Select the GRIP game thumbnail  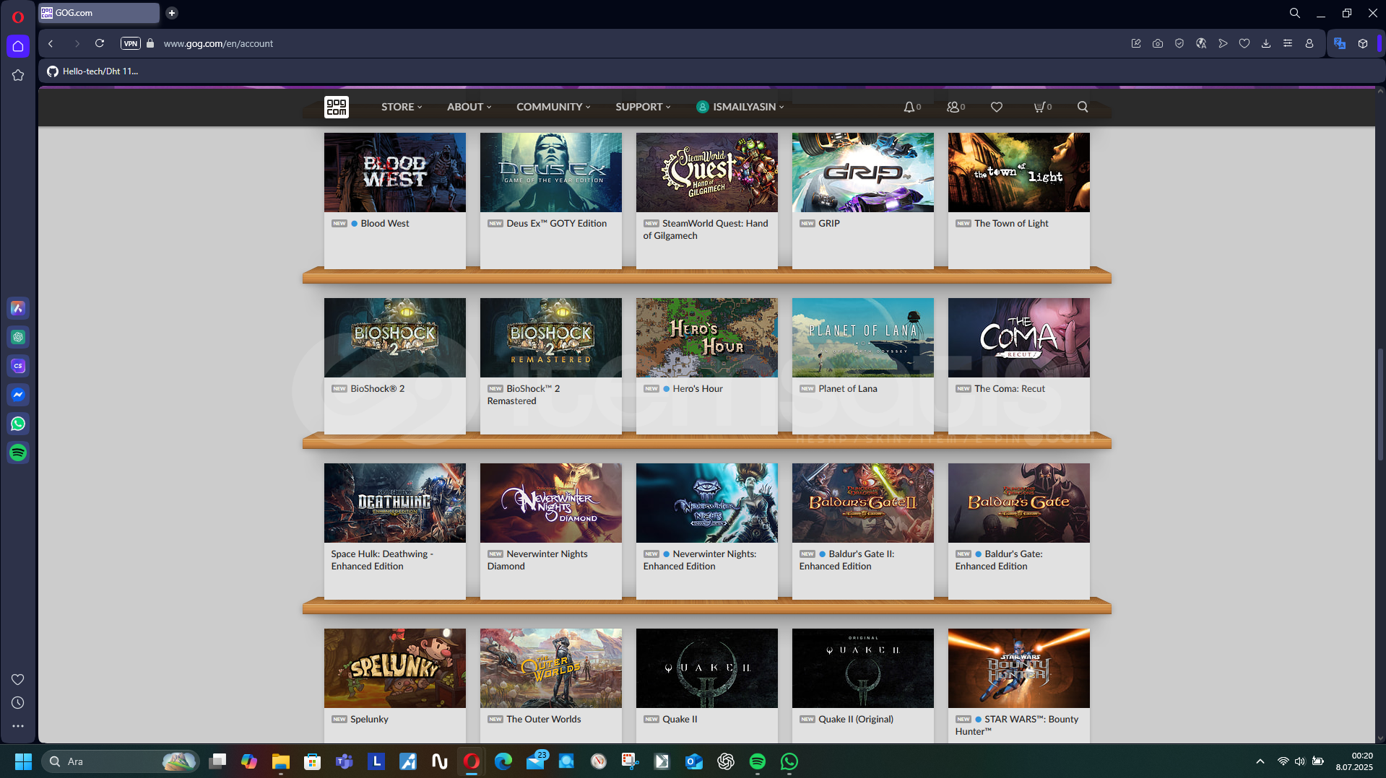tap(862, 172)
